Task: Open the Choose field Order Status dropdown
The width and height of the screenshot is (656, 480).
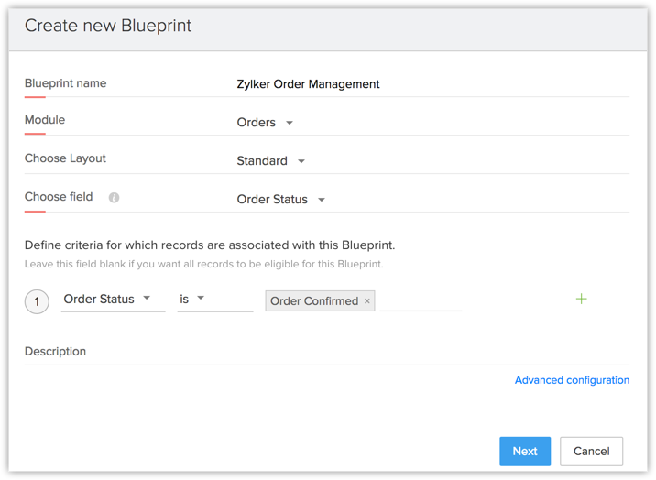Action: 281,200
